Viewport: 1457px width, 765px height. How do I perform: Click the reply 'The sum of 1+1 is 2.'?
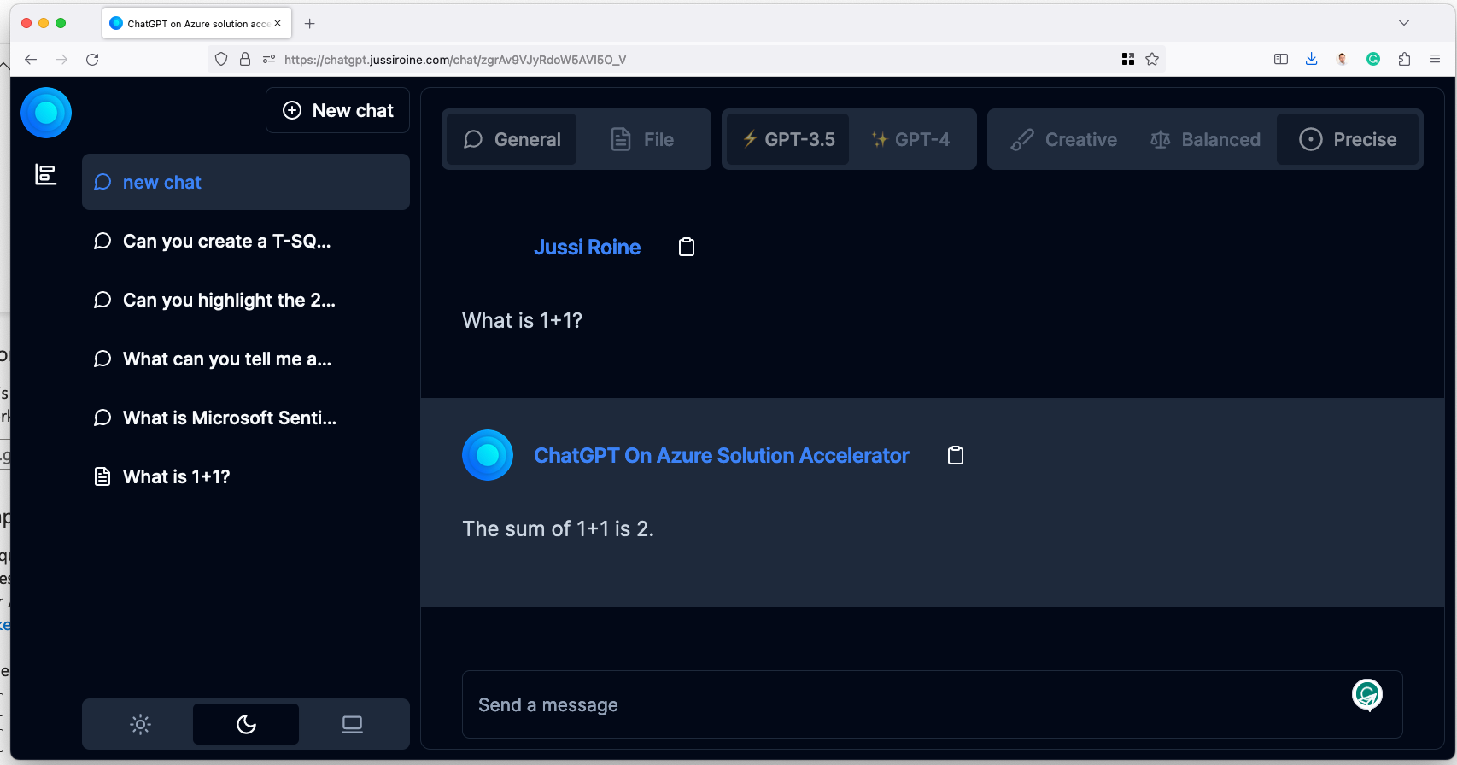[558, 528]
